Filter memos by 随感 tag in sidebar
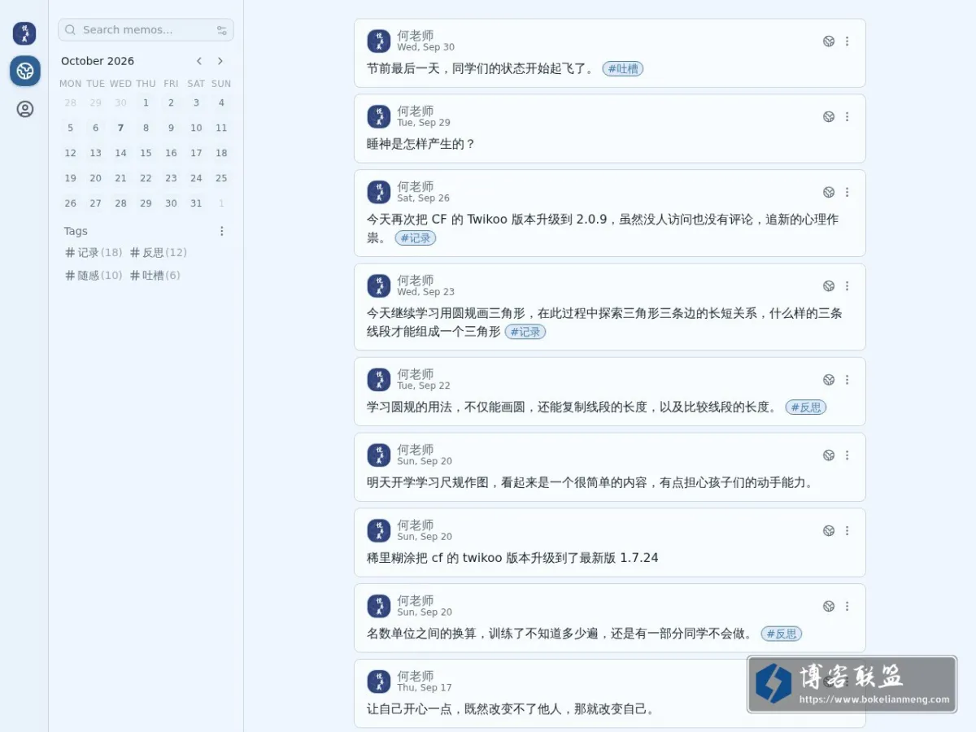This screenshot has height=732, width=976. [x=94, y=276]
